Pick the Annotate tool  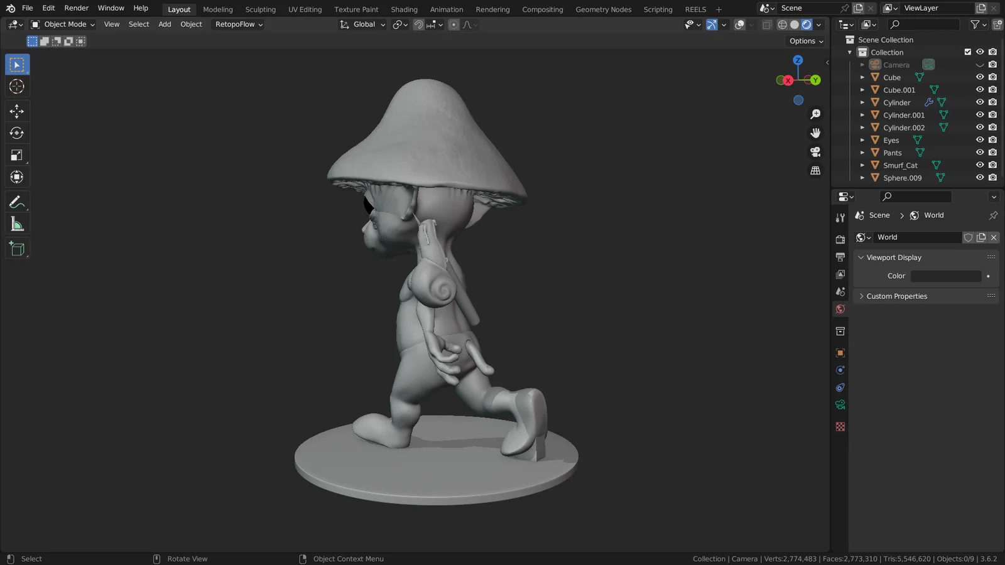(x=17, y=201)
